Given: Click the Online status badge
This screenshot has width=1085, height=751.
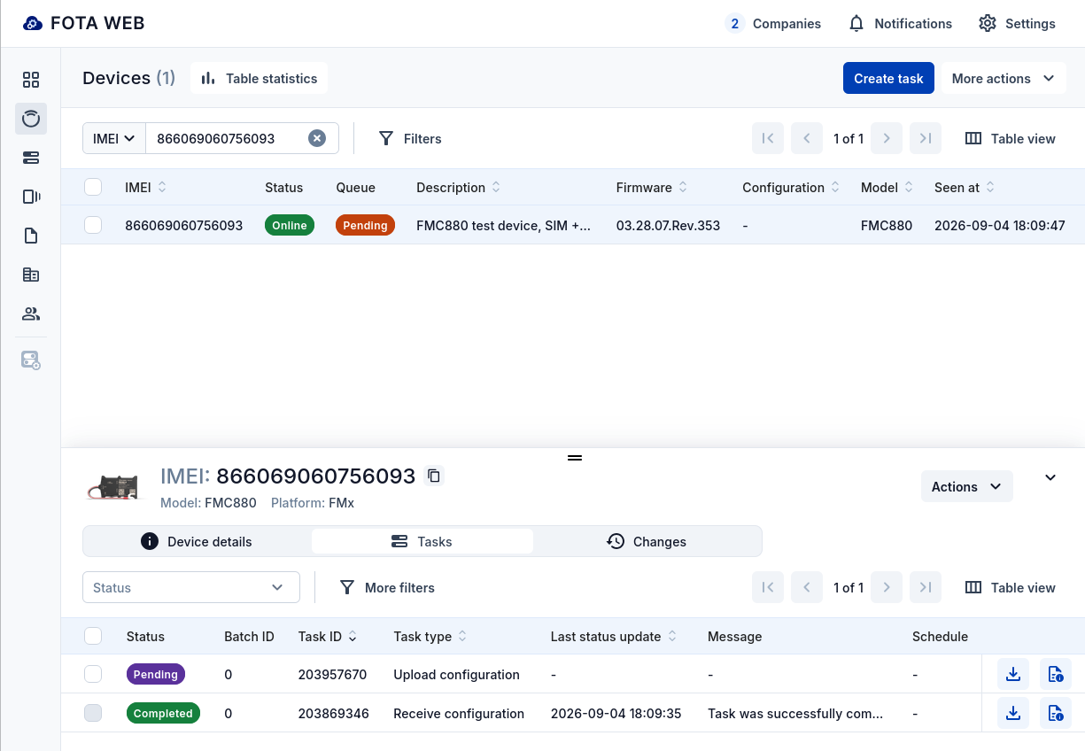Looking at the screenshot, I should [x=290, y=225].
